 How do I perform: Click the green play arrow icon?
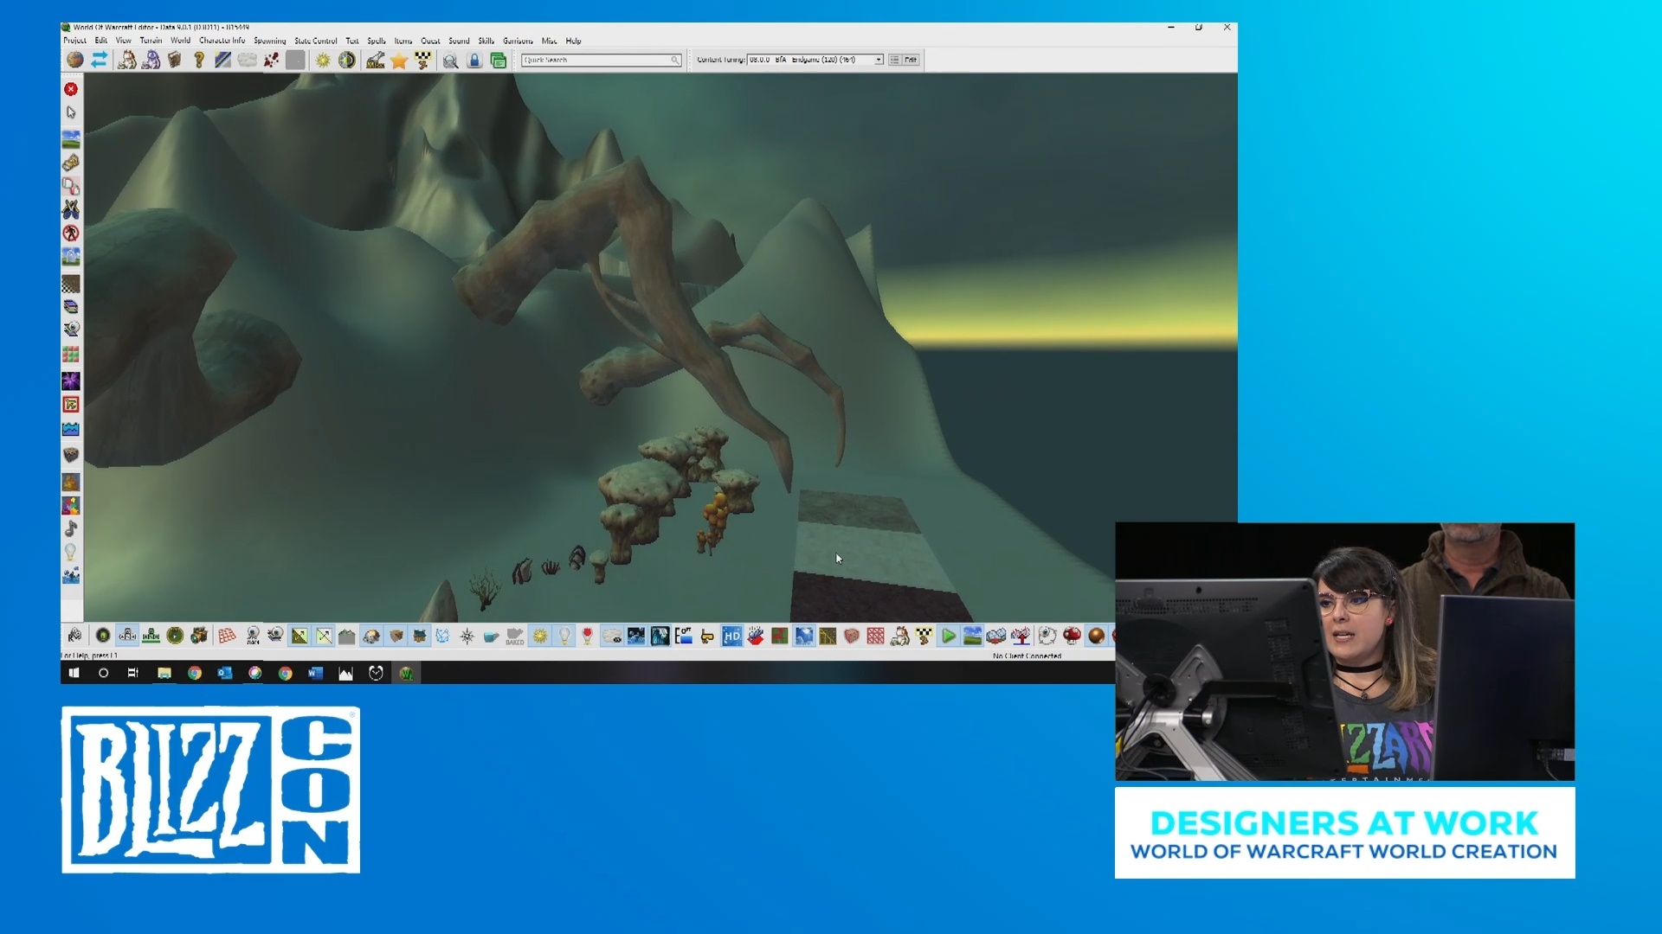948,637
